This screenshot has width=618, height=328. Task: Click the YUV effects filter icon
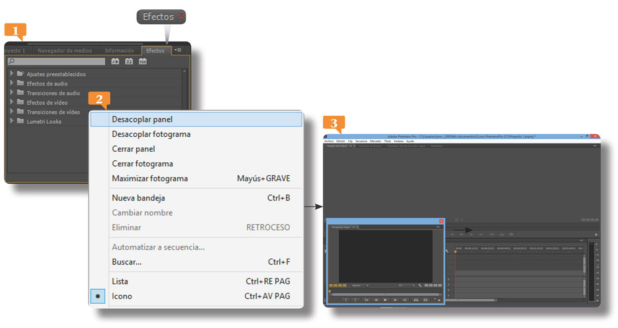click(x=143, y=61)
